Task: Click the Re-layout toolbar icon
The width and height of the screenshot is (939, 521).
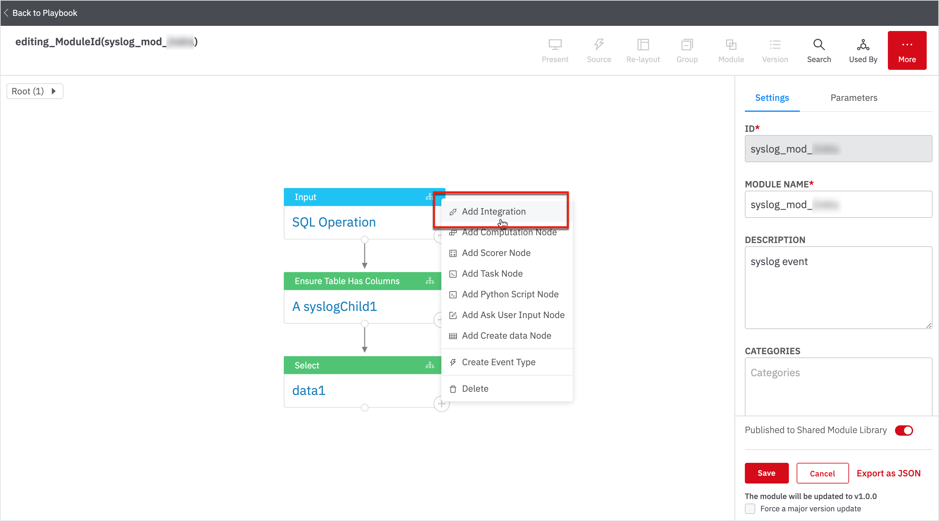Action: pos(643,45)
